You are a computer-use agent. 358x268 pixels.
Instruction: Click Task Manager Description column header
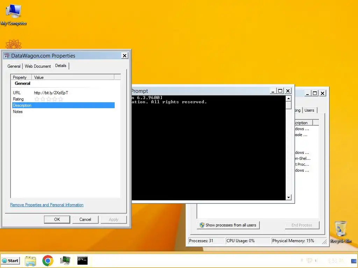303,123
